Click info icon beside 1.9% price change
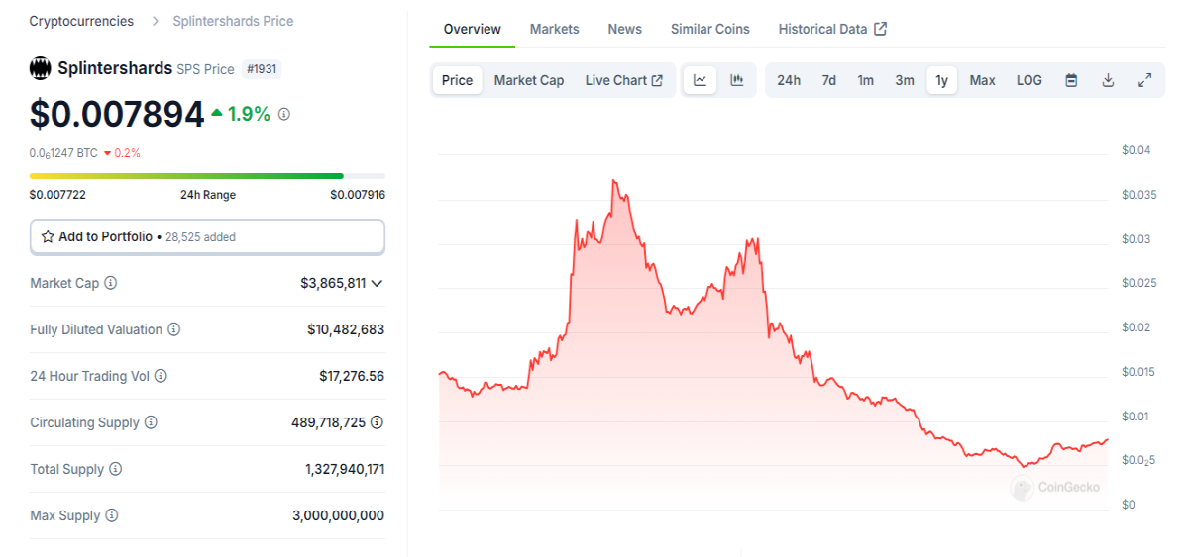Image resolution: width=1189 pixels, height=557 pixels. coord(284,114)
